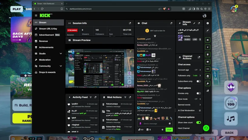This screenshot has height=140, width=248.
Task: Toggle Subscribers only chat switch
Action: pos(199,81)
